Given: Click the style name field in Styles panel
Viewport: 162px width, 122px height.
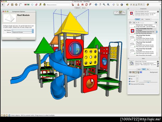Looking at the screenshot, I should 146,61.
